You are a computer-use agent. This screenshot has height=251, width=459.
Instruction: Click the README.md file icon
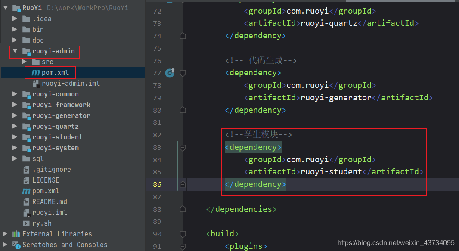tap(26, 202)
